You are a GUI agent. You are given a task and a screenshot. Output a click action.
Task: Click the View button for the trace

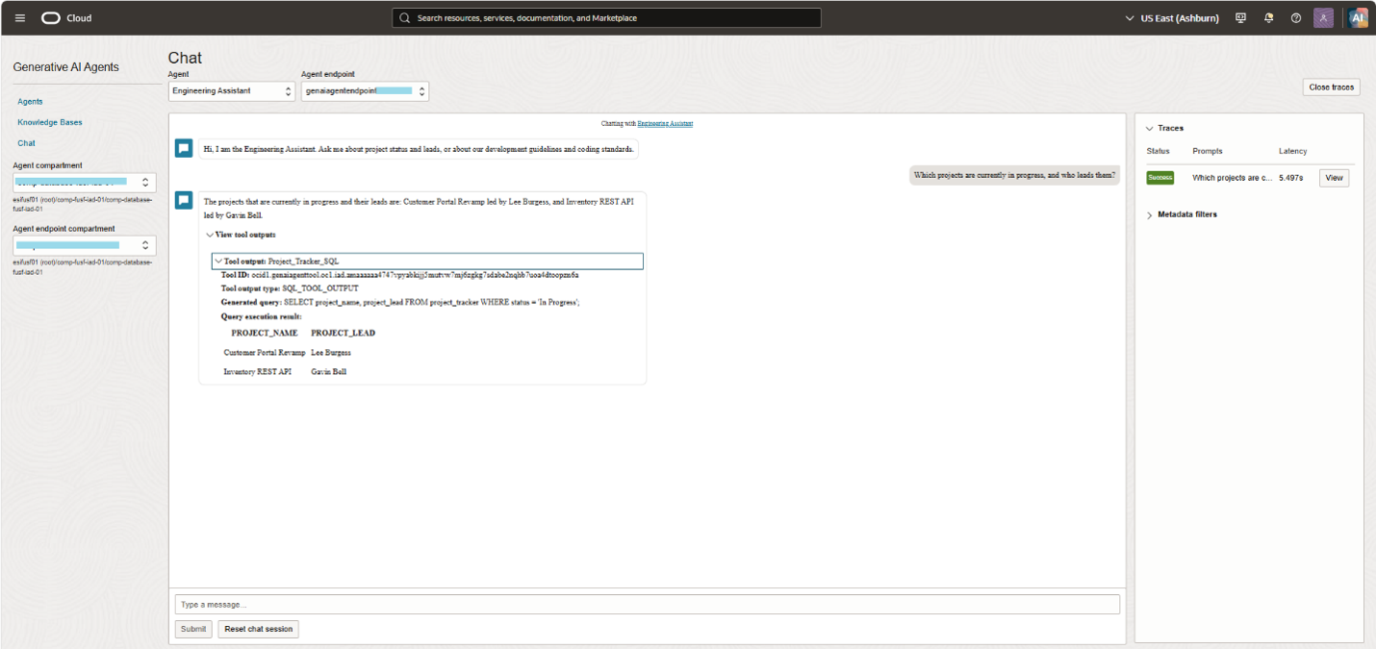pyautogui.click(x=1334, y=178)
